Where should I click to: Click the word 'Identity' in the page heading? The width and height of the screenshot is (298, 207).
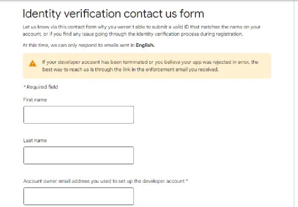click(41, 14)
